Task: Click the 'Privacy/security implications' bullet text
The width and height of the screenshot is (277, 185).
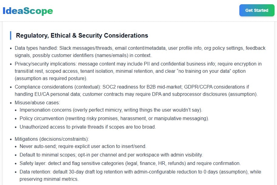Action: [138, 71]
